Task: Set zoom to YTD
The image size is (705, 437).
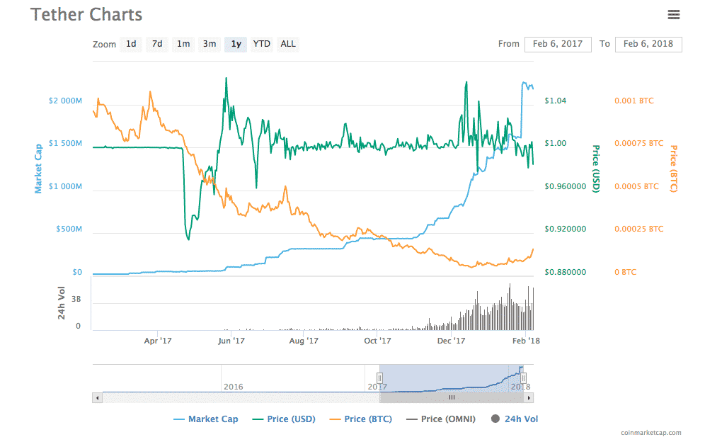Action: 262,44
